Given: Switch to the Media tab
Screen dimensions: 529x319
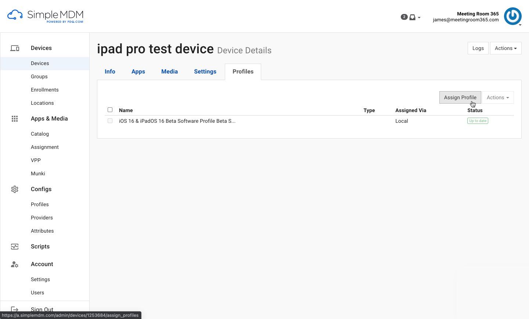Looking at the screenshot, I should (x=169, y=72).
